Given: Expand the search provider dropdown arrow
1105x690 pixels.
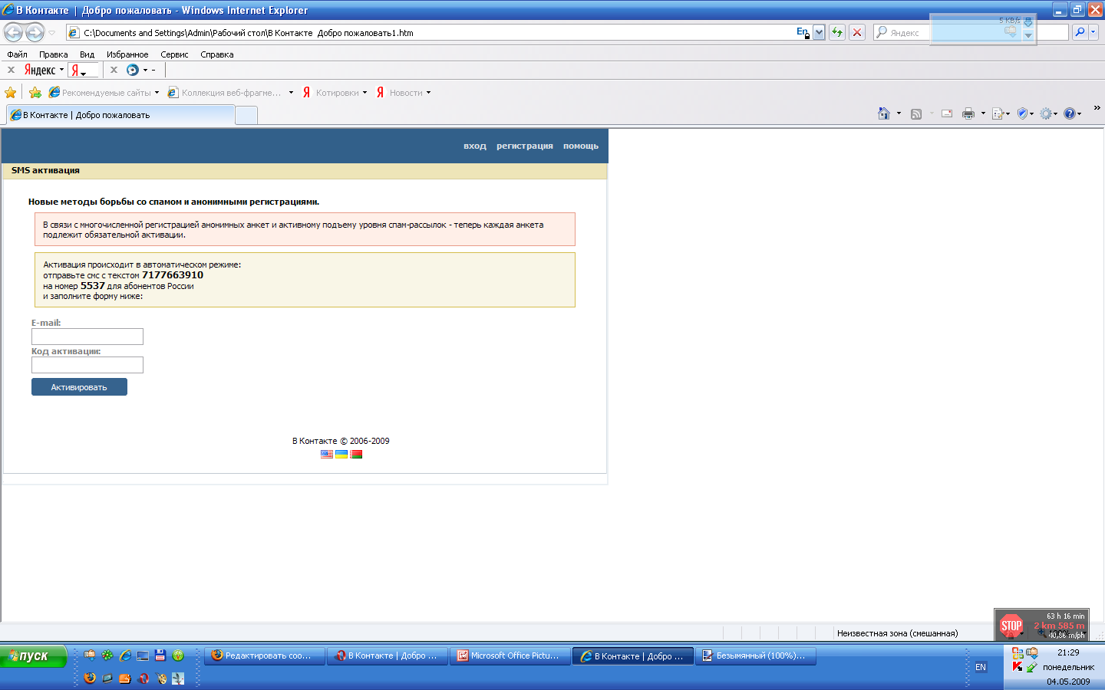Looking at the screenshot, I should pyautogui.click(x=1093, y=32).
